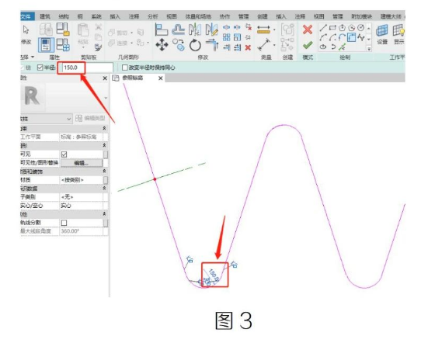Viewport: 421px width, 343px height.
Task: Collapse the first properties group (工作平面)
Action: (x=104, y=129)
